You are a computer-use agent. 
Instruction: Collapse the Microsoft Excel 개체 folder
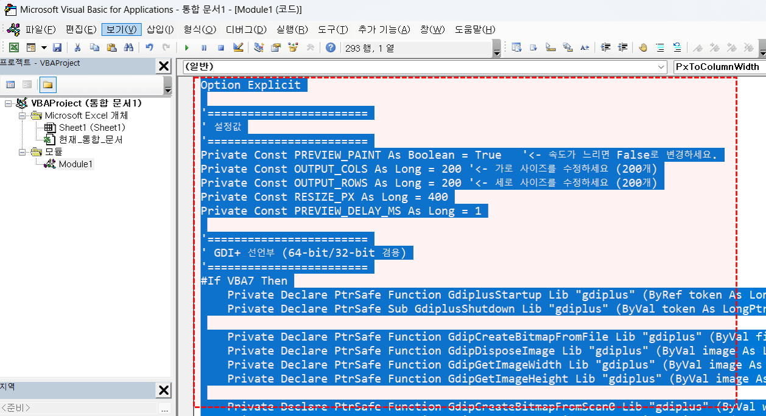point(22,116)
